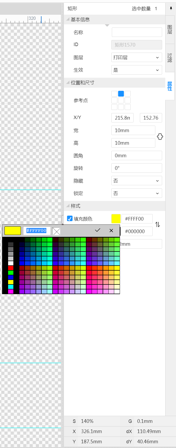This screenshot has height=448, width=176.
Task: Click the swap fill and stroke colors icon
Action: 158,225
